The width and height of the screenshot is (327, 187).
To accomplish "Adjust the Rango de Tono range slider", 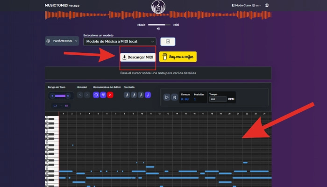I will coord(61,96).
